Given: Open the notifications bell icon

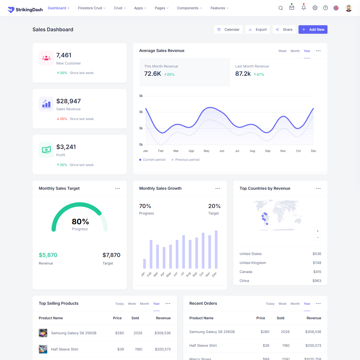Looking at the screenshot, I should (x=303, y=8).
